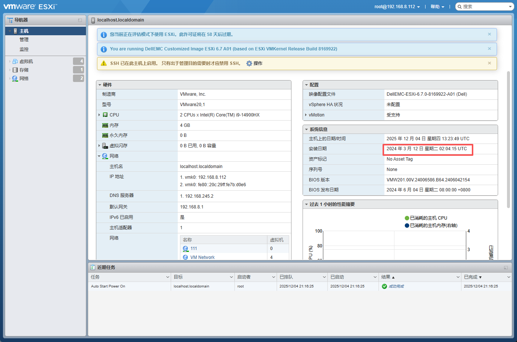Click the 存储 navigator icon
Screen dimensions: 517x342
point(15,70)
